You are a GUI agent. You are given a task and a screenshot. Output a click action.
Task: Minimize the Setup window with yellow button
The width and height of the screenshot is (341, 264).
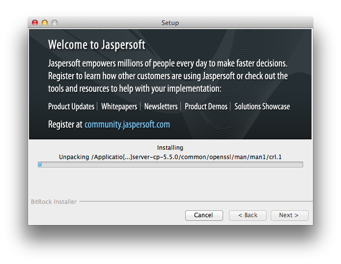pos(45,23)
